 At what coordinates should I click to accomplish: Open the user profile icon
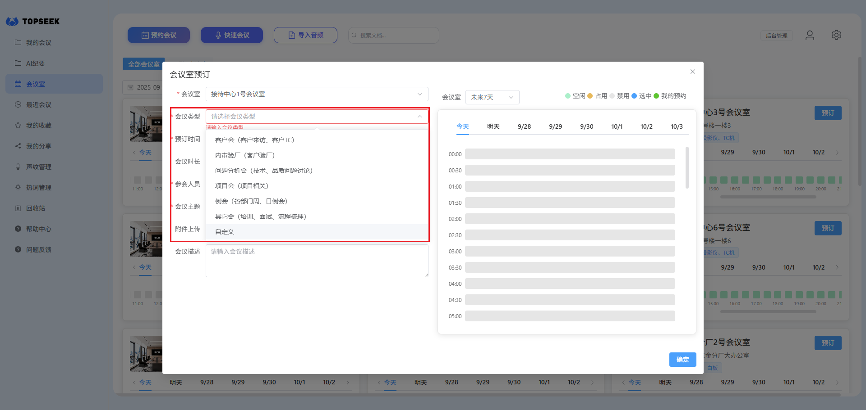(x=810, y=35)
